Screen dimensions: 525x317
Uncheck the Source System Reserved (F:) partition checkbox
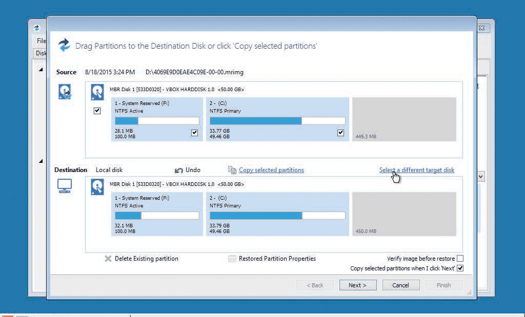pyautogui.click(x=194, y=133)
